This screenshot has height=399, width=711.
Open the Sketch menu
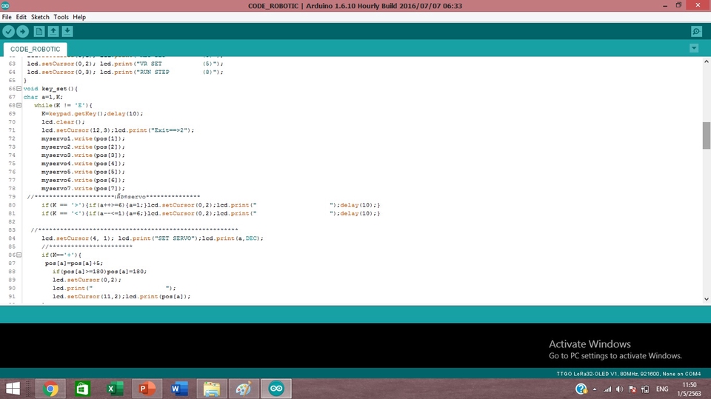(x=40, y=17)
